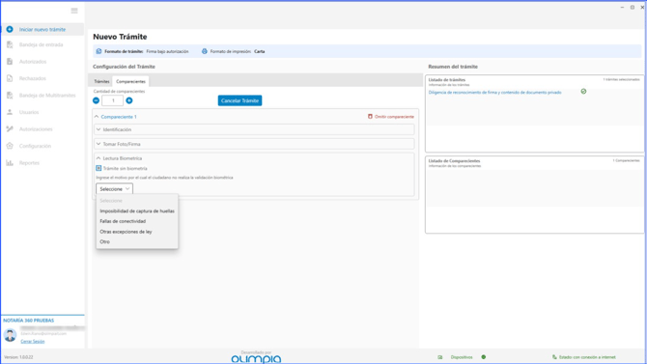Open the Reportes chart icon
The width and height of the screenshot is (647, 364).
pyautogui.click(x=10, y=162)
